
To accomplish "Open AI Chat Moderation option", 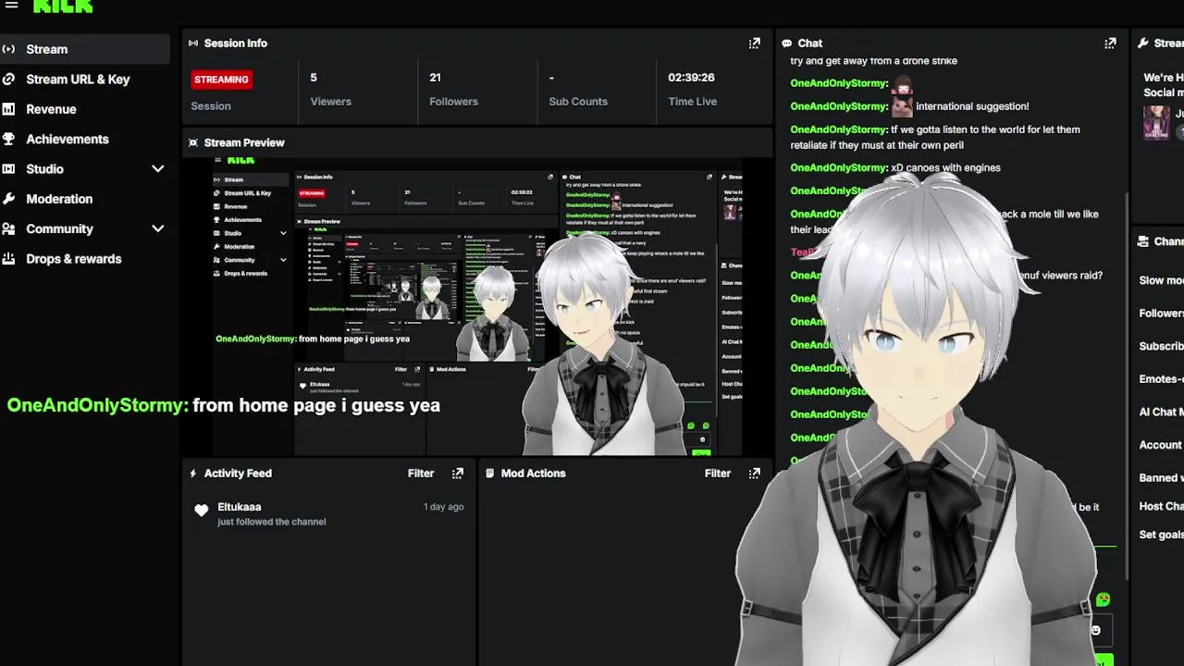I will tap(1161, 413).
